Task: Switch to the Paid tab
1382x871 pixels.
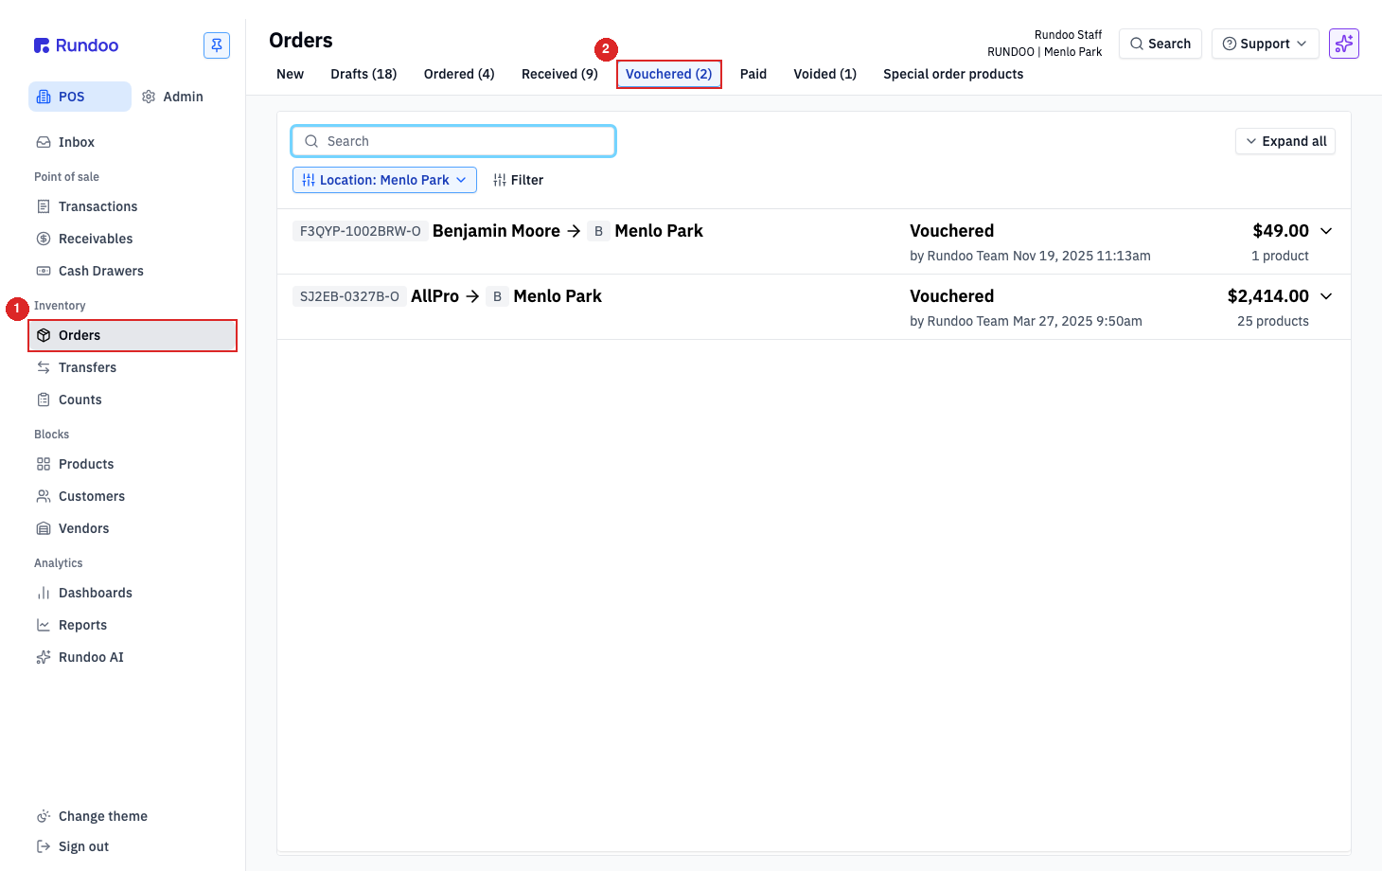Action: 753,74
